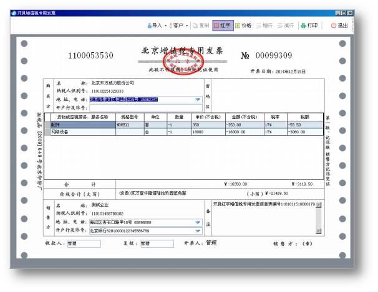Viewport: 378px width, 292px height.
Task: Click the total amount ¥-18350.00
Action: point(236,184)
